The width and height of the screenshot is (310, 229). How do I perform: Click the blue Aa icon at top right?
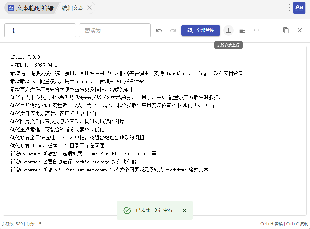click(299, 8)
